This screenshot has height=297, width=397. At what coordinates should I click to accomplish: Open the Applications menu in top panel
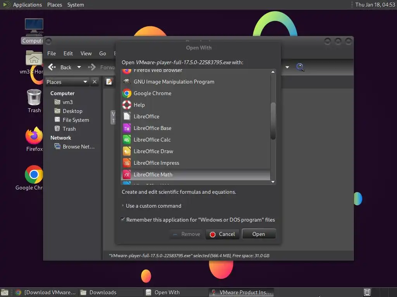tap(28, 5)
